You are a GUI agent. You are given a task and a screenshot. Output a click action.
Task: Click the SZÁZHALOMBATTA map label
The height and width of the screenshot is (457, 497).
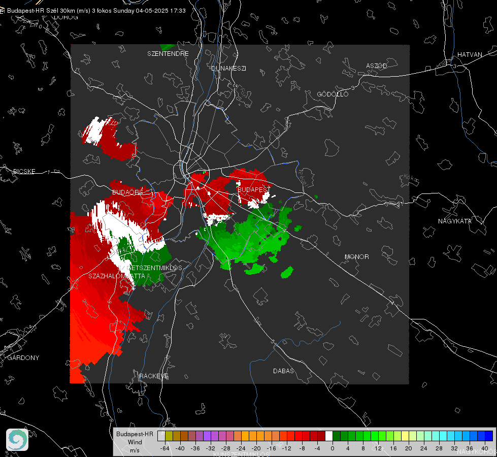pos(117,276)
